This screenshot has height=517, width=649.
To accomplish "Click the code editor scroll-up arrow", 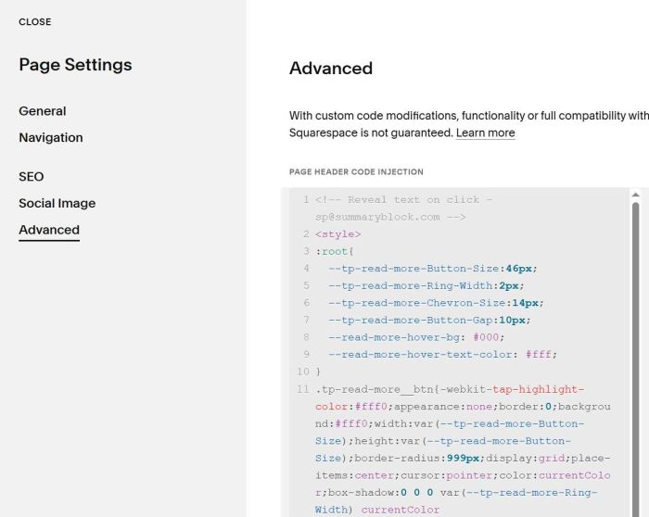I will pyautogui.click(x=636, y=195).
